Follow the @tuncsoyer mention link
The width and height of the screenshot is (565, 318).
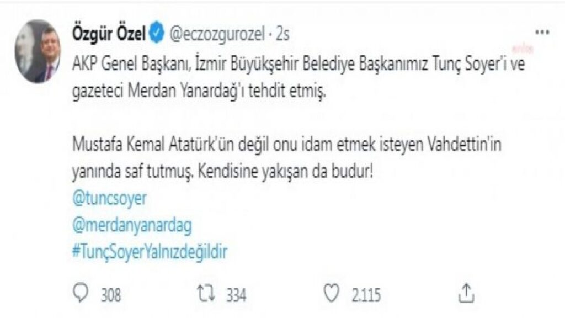110,199
